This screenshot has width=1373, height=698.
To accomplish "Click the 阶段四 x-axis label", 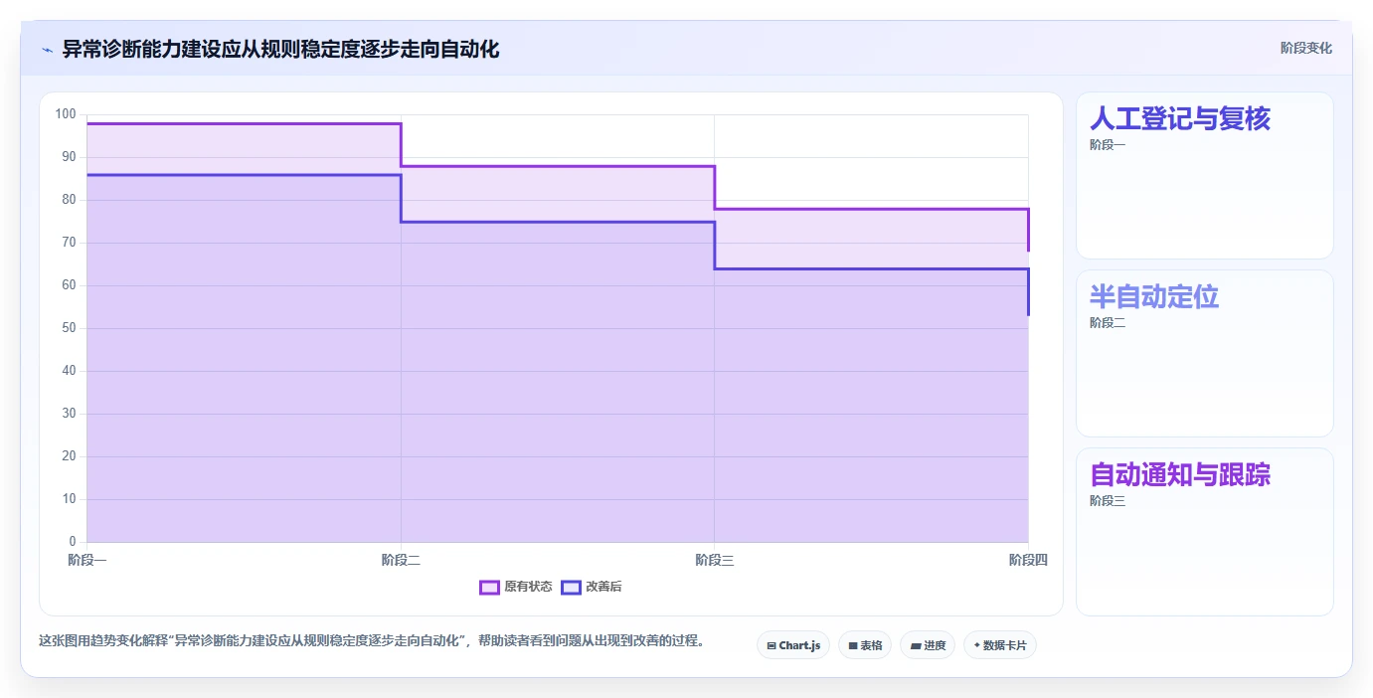I will (1028, 560).
